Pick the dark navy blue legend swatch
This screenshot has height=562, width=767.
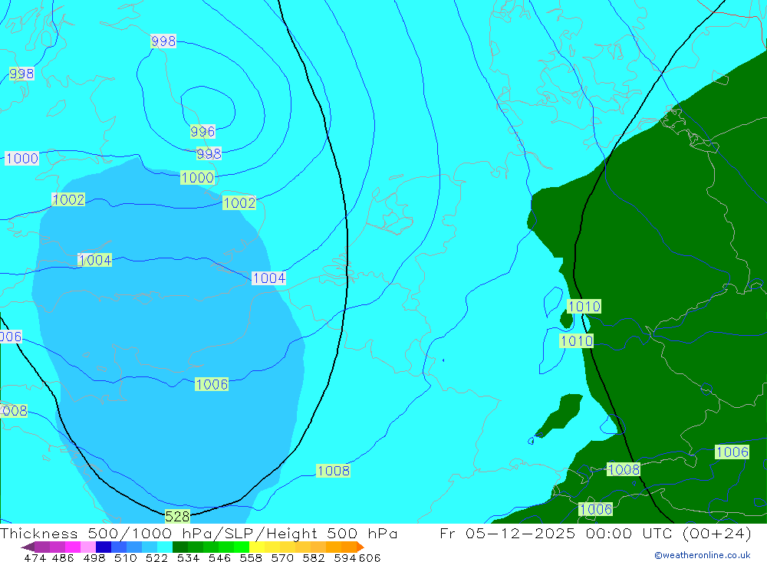[104, 547]
